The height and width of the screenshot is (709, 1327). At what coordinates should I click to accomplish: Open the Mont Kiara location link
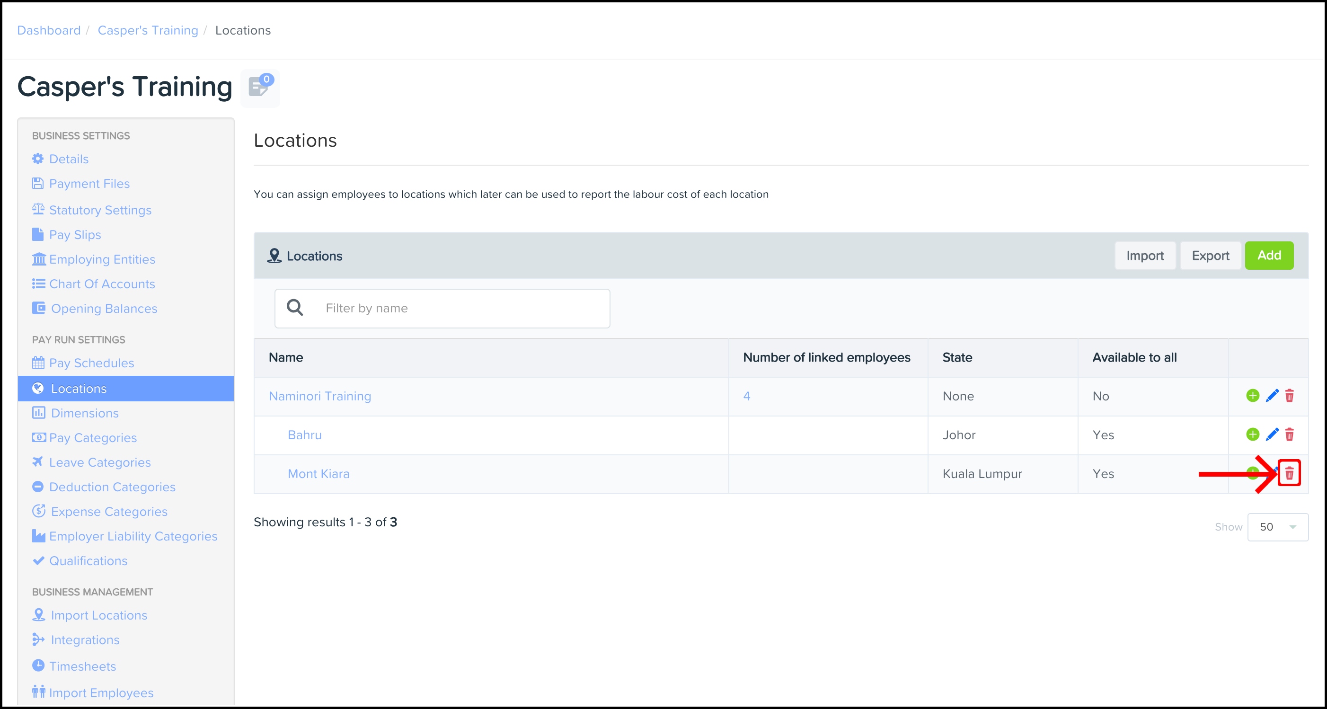[x=318, y=473]
